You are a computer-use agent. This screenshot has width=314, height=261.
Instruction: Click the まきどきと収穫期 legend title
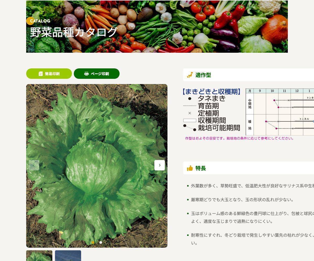click(211, 92)
